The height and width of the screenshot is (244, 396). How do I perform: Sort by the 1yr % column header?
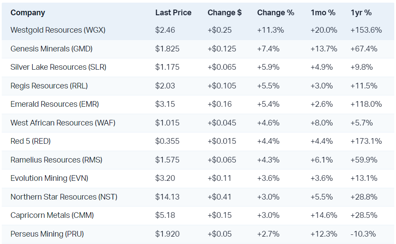(361, 13)
